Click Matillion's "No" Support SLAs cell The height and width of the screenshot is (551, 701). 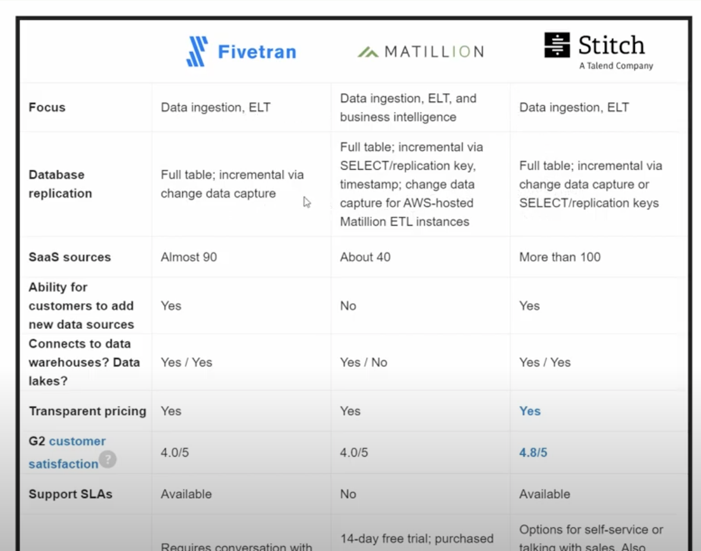[348, 494]
